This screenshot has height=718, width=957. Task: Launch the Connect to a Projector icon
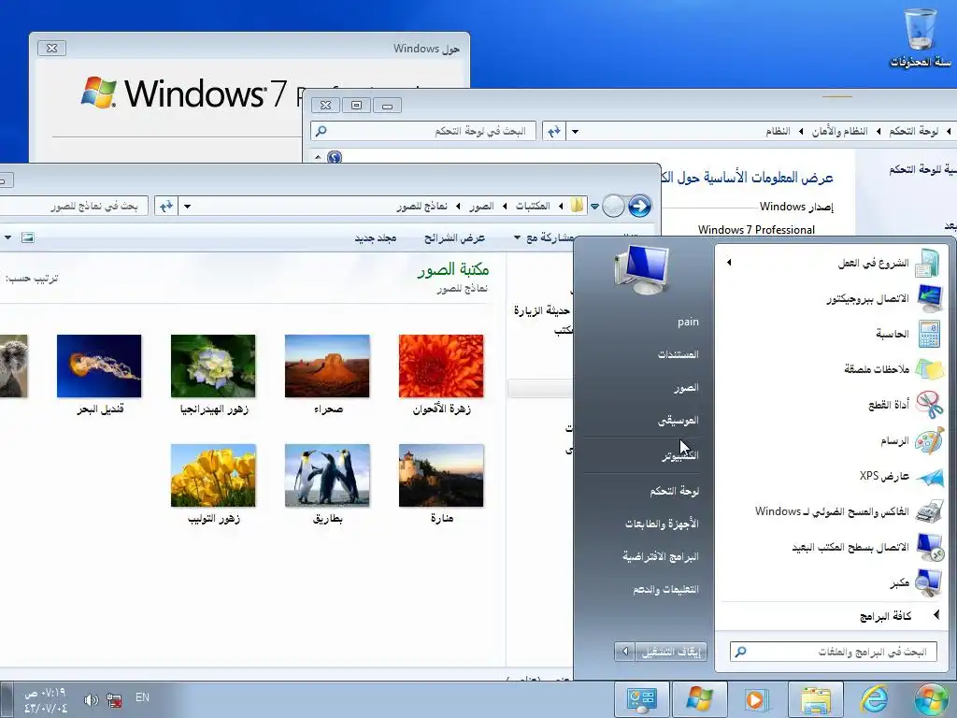tap(930, 298)
